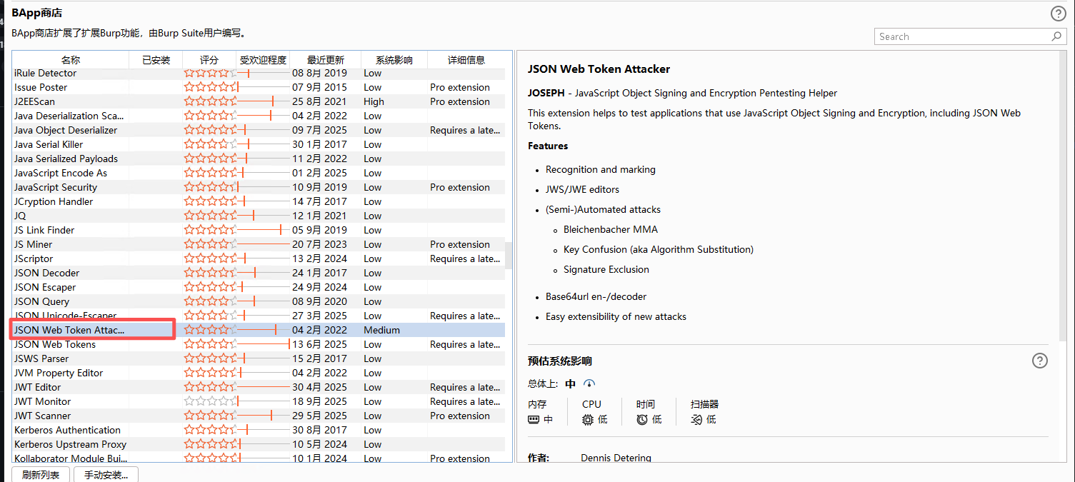Image resolution: width=1075 pixels, height=482 pixels.
Task: Select Java Object Deserializer row
Action: click(259, 130)
